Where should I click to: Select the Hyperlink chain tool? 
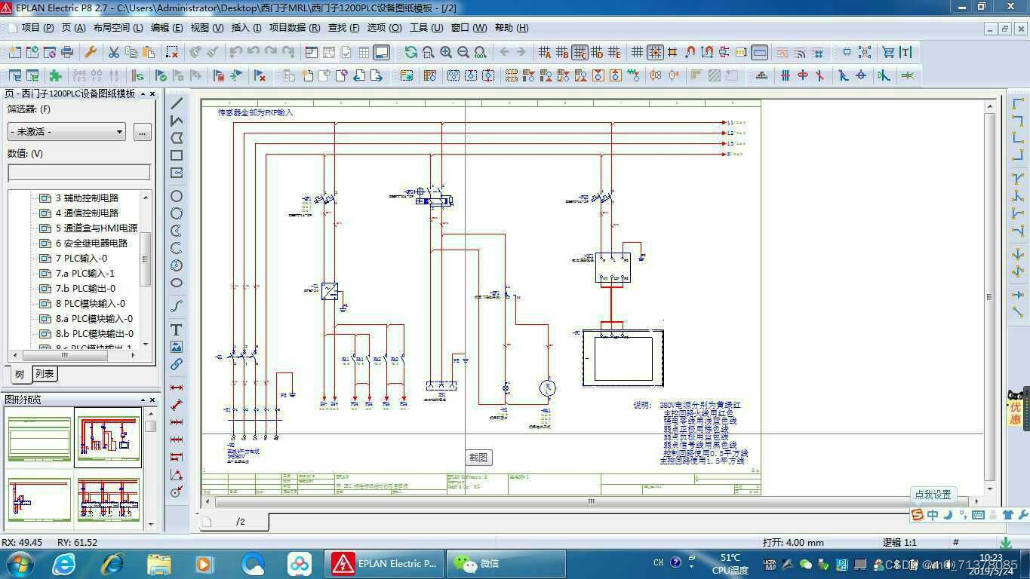177,364
